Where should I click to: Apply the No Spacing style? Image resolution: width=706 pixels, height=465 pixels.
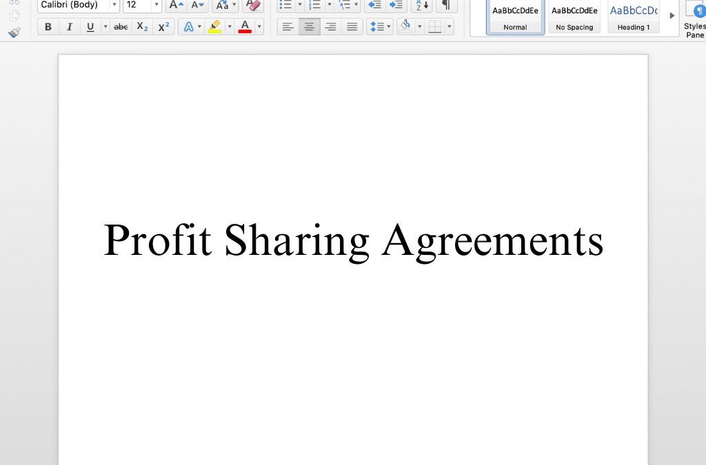pyautogui.click(x=574, y=17)
